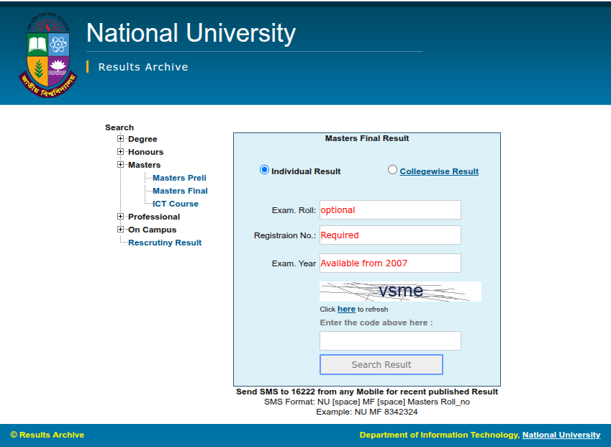Submit with the Search Result button
The image size is (611, 447).
coord(381,364)
